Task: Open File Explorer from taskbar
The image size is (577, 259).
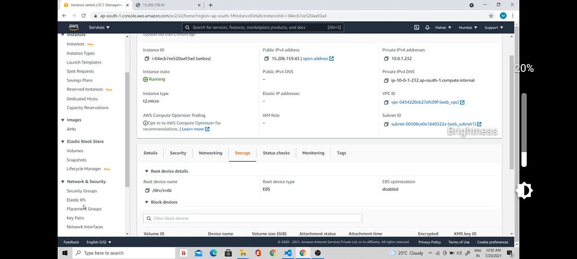Action: pos(243,253)
